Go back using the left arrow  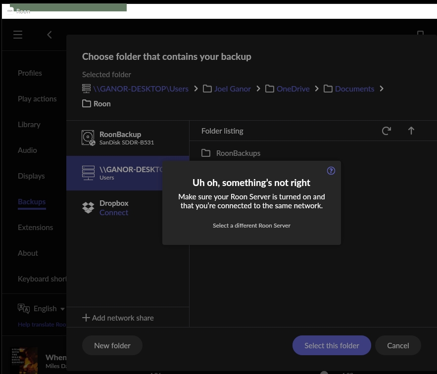[x=49, y=35]
